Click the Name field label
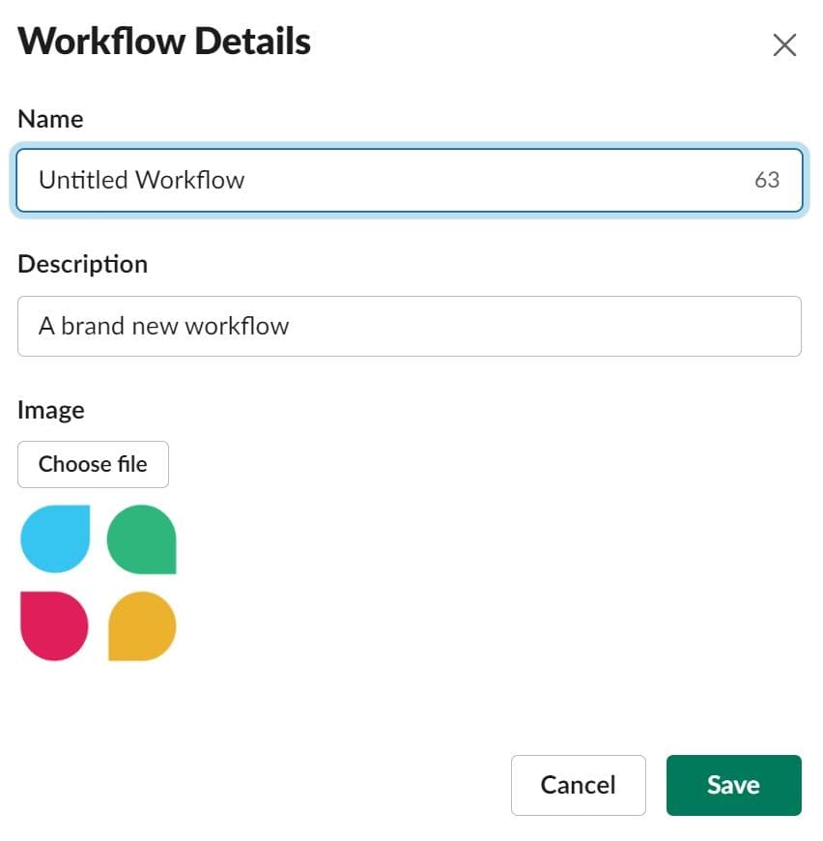 [50, 119]
